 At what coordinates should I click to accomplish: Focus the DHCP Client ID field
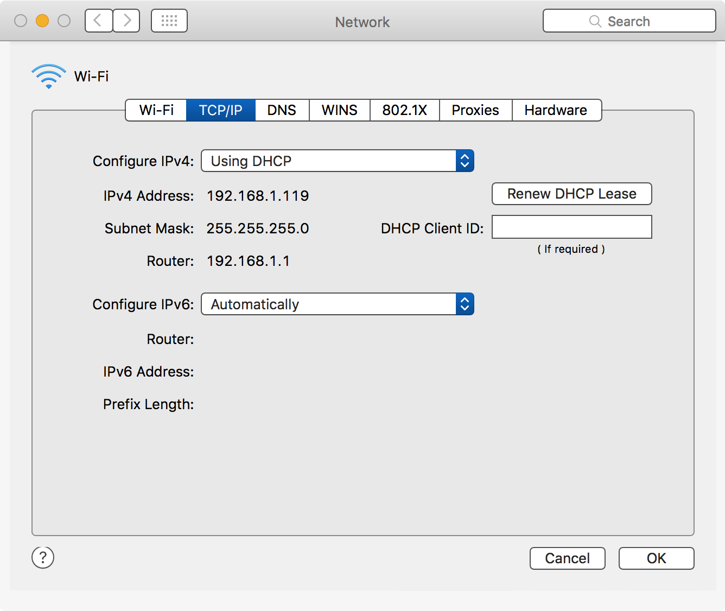(x=571, y=227)
